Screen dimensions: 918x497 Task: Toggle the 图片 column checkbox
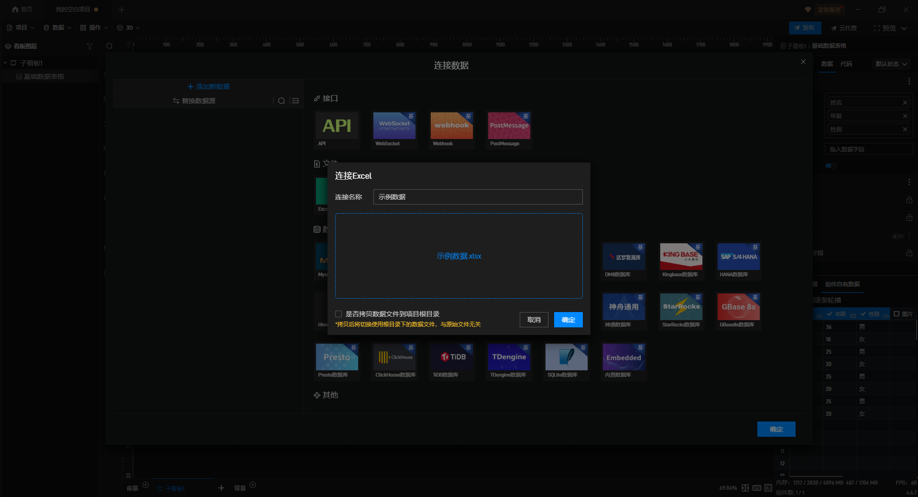click(x=896, y=314)
